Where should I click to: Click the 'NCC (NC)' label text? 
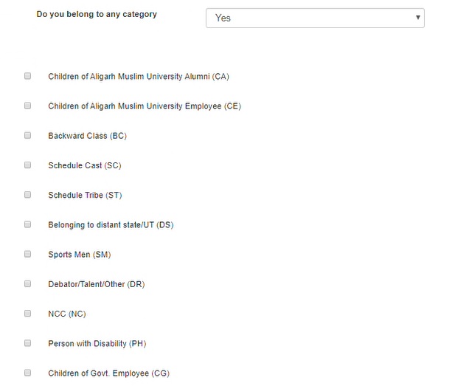(66, 314)
